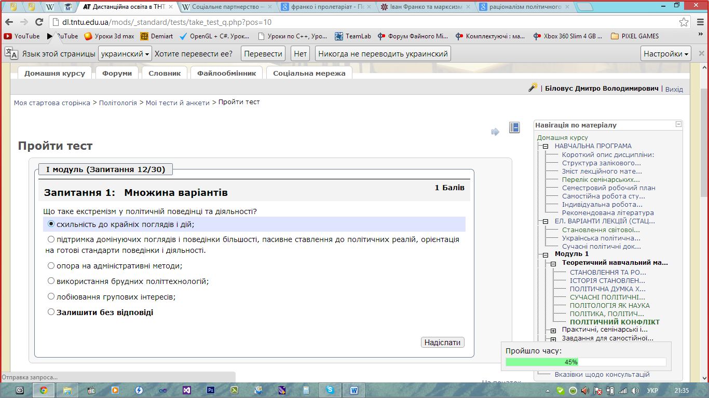Click the Перевести translate button
This screenshot has width=709, height=398.
[x=263, y=54]
